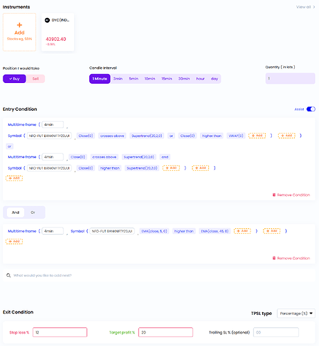Click dashed Add chip after VWAP(0)

point(257,136)
